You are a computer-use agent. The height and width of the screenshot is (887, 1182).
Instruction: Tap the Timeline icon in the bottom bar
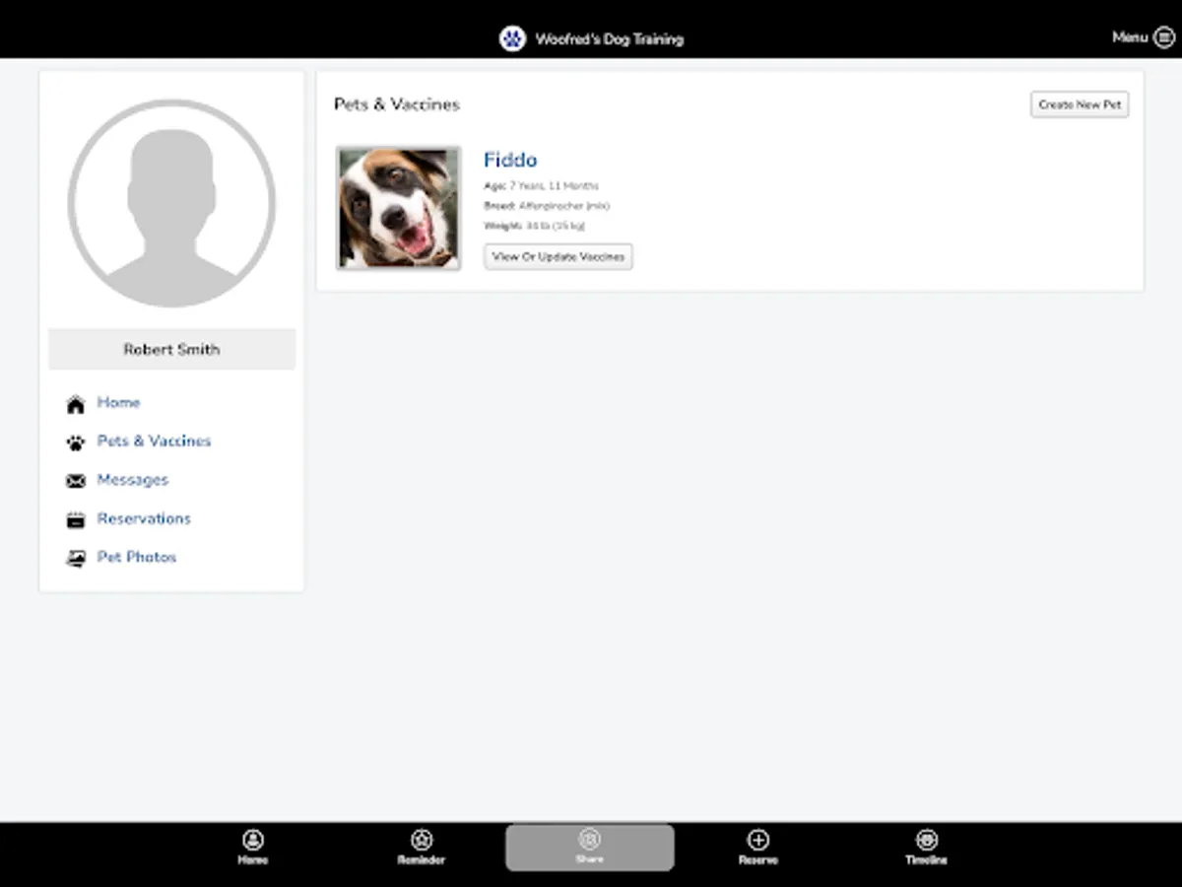pyautogui.click(x=926, y=840)
